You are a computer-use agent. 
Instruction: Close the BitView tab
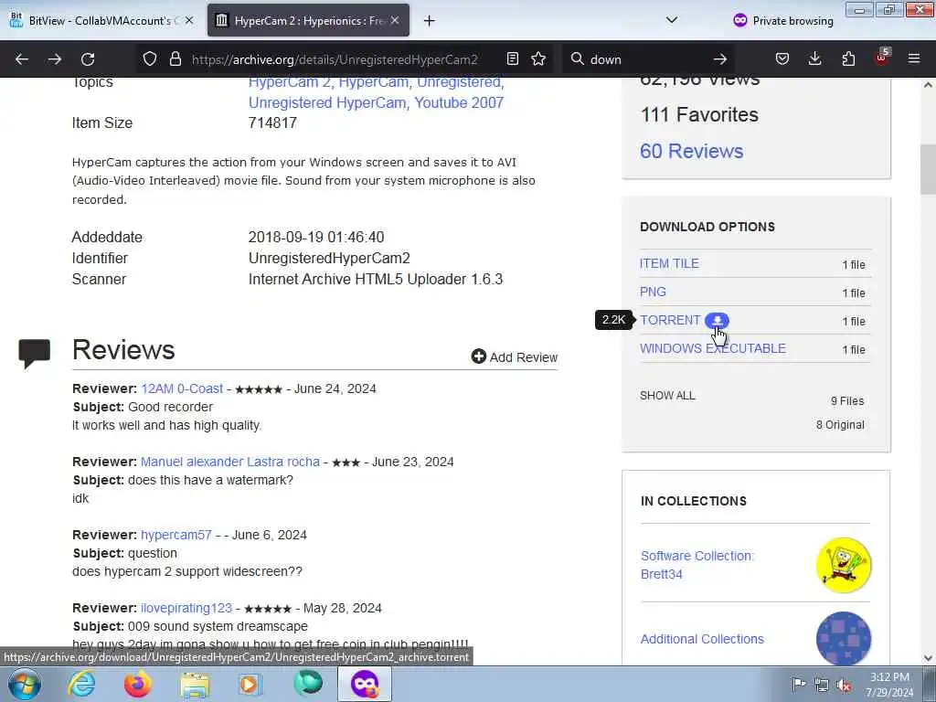coord(188,20)
